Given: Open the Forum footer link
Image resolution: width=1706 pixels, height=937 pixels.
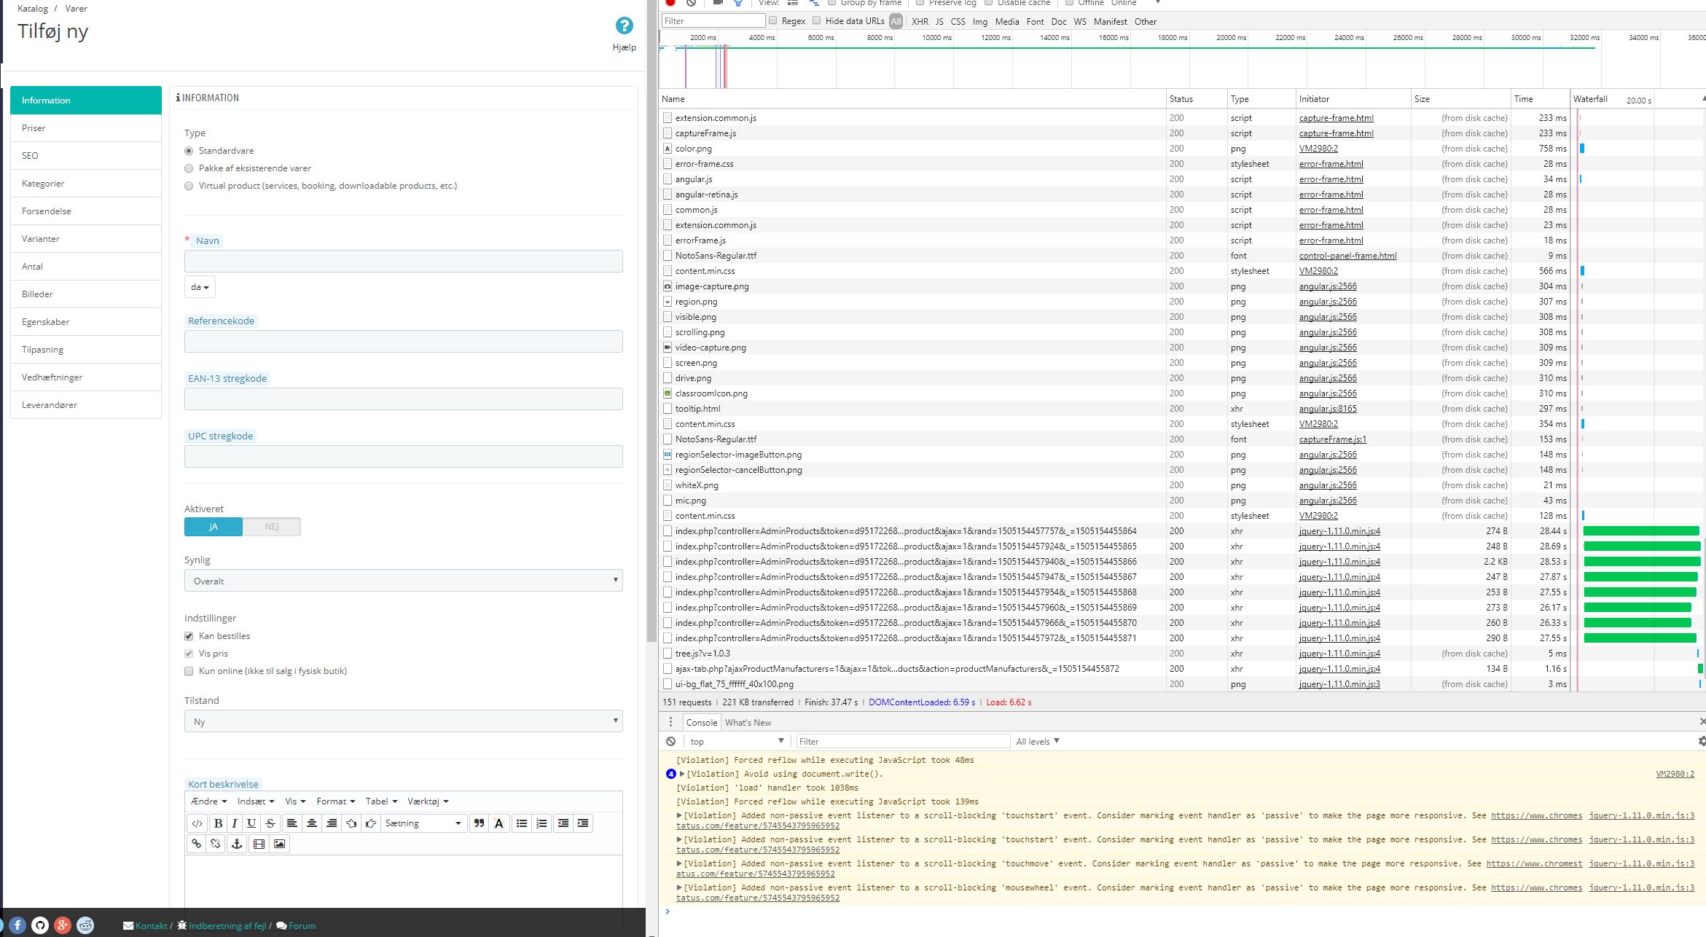Looking at the screenshot, I should tap(302, 926).
